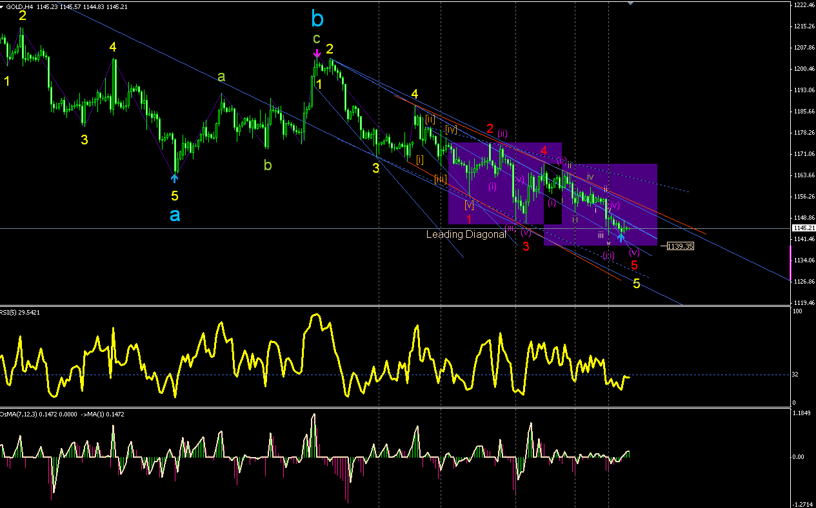Click the yellow RSI line peak below blue b
The width and height of the screenshot is (816, 508).
pos(316,316)
